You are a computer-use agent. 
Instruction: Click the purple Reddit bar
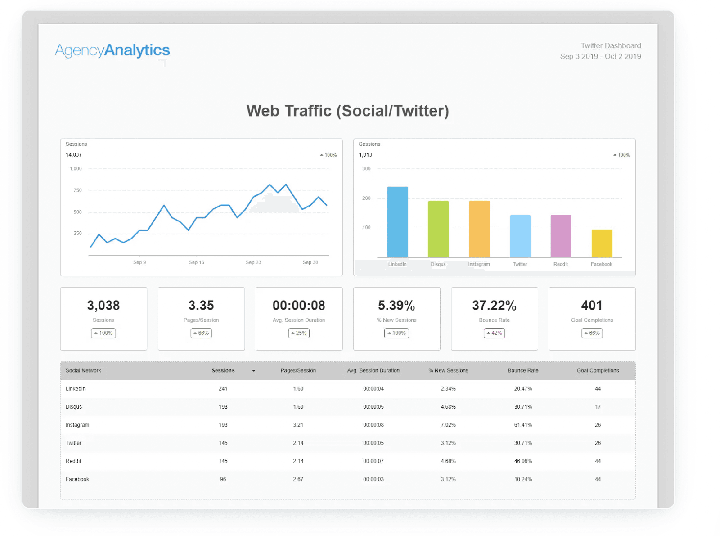[x=560, y=235]
